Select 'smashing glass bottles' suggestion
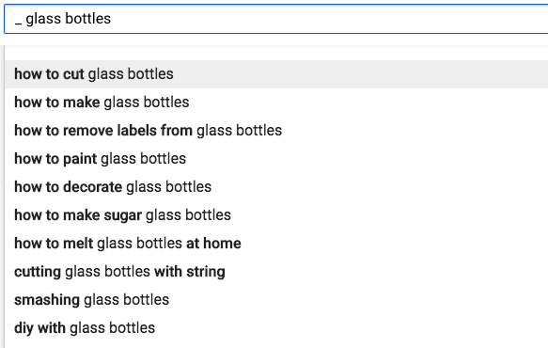 276,300
